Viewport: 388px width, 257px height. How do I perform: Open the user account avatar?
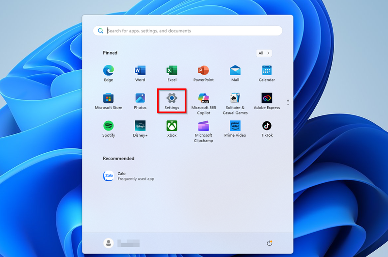coord(108,243)
